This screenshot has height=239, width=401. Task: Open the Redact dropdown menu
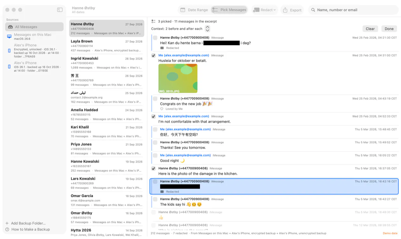tap(265, 10)
